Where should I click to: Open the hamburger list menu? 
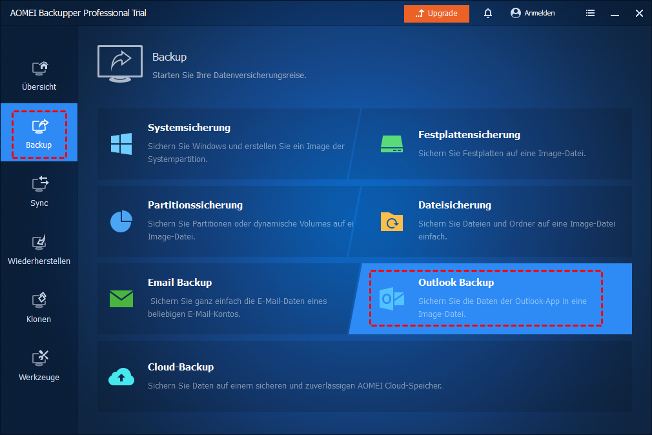(590, 14)
